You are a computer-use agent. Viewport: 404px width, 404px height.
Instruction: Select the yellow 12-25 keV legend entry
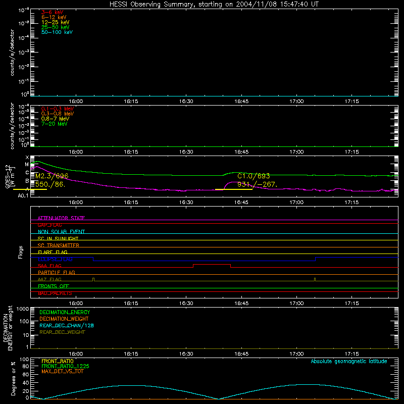(56, 22)
